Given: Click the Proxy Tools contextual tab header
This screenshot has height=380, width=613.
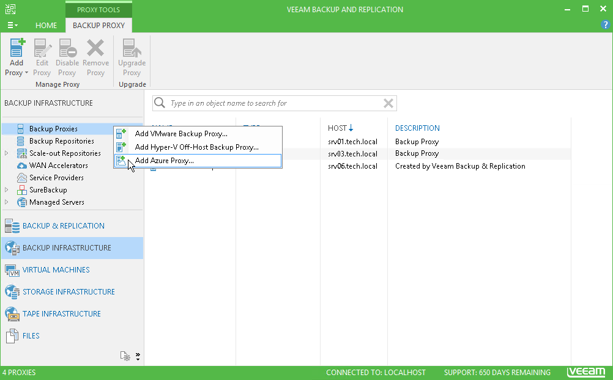Looking at the screenshot, I should point(98,9).
